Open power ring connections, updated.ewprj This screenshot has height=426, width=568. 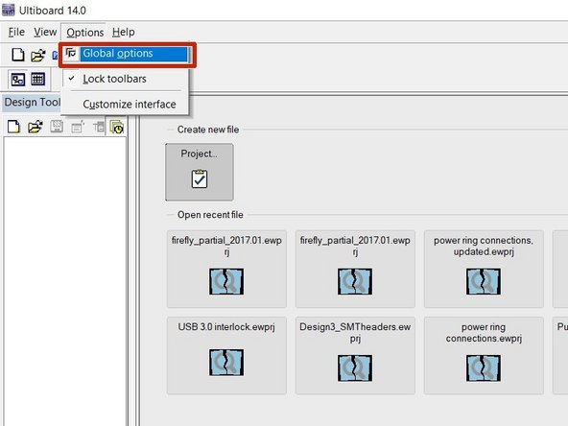tap(484, 269)
